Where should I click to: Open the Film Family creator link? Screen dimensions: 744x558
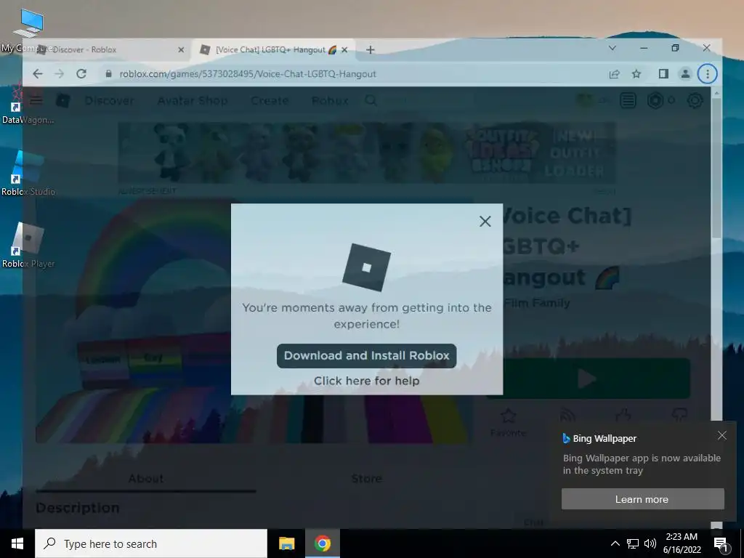(x=537, y=303)
